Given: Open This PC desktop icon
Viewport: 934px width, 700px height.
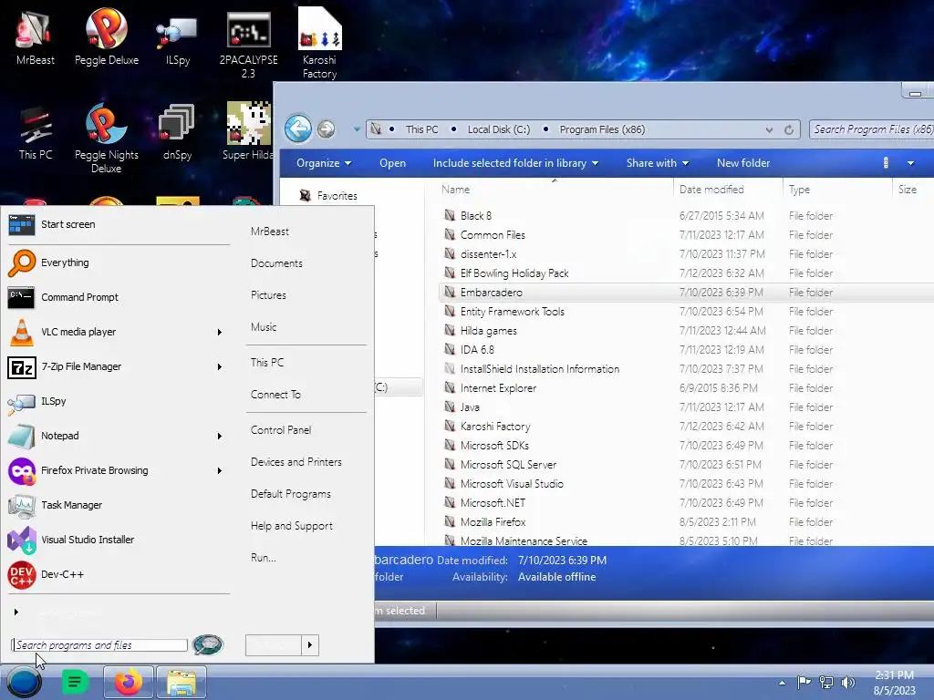Looking at the screenshot, I should click(x=36, y=132).
